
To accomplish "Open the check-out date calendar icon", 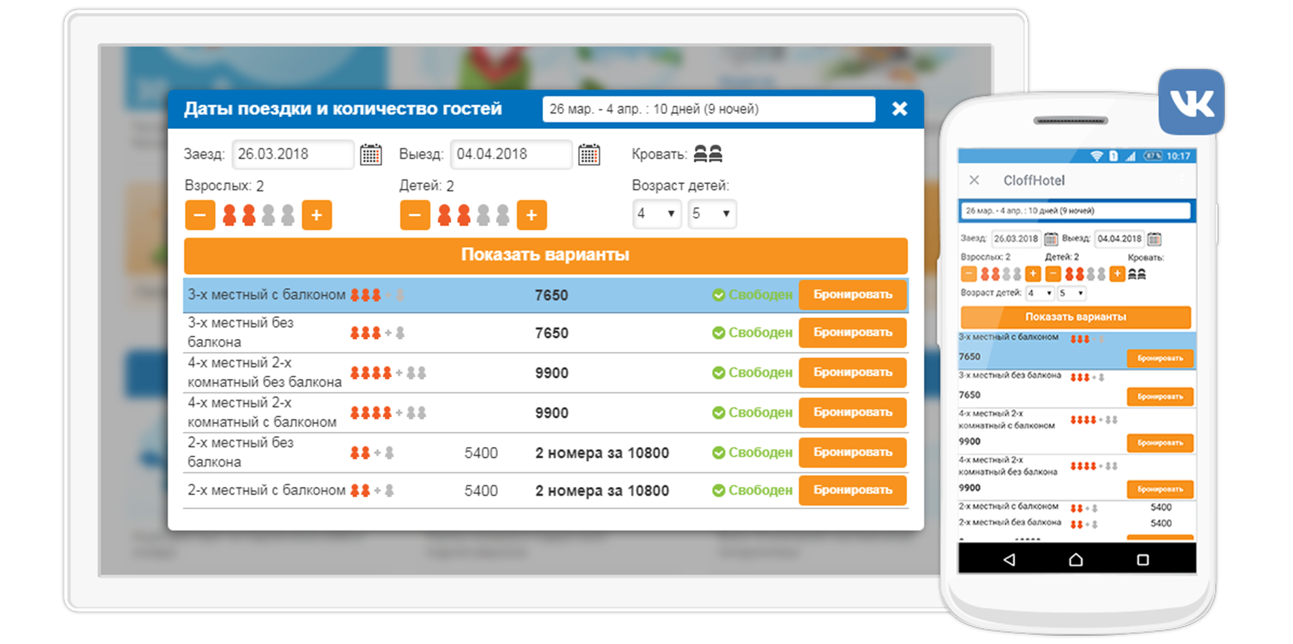I will [x=588, y=155].
